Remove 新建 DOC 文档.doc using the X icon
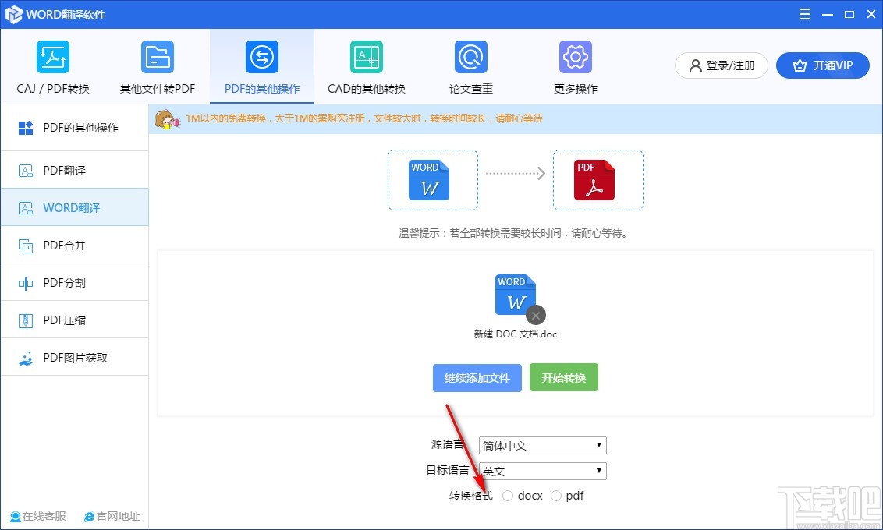Screen dimensions: 883x530 point(534,315)
